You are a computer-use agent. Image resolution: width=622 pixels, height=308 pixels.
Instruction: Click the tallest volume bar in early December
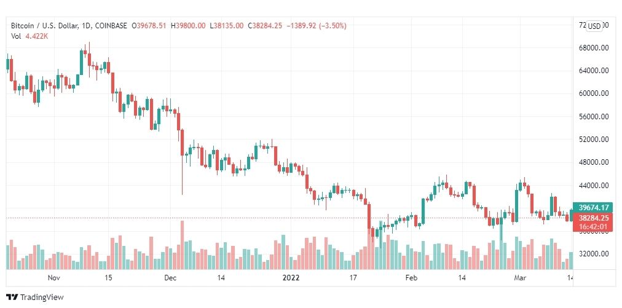tap(183, 245)
